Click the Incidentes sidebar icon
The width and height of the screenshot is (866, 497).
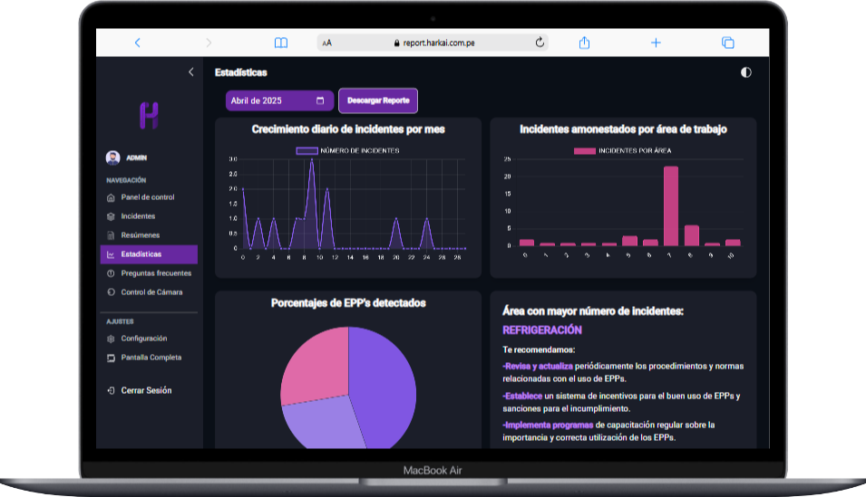point(111,216)
